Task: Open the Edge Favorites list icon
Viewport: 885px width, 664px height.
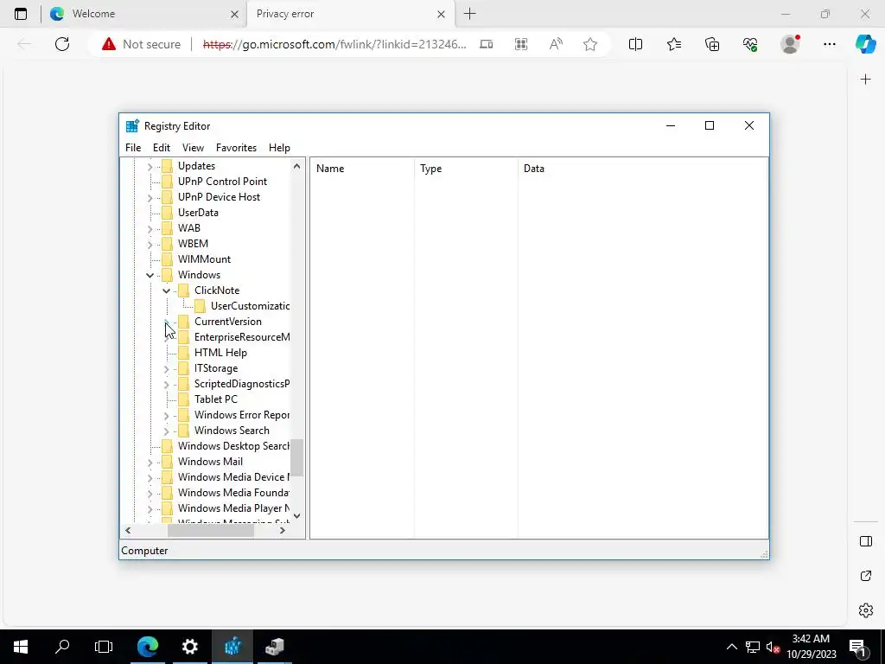Action: tap(674, 44)
